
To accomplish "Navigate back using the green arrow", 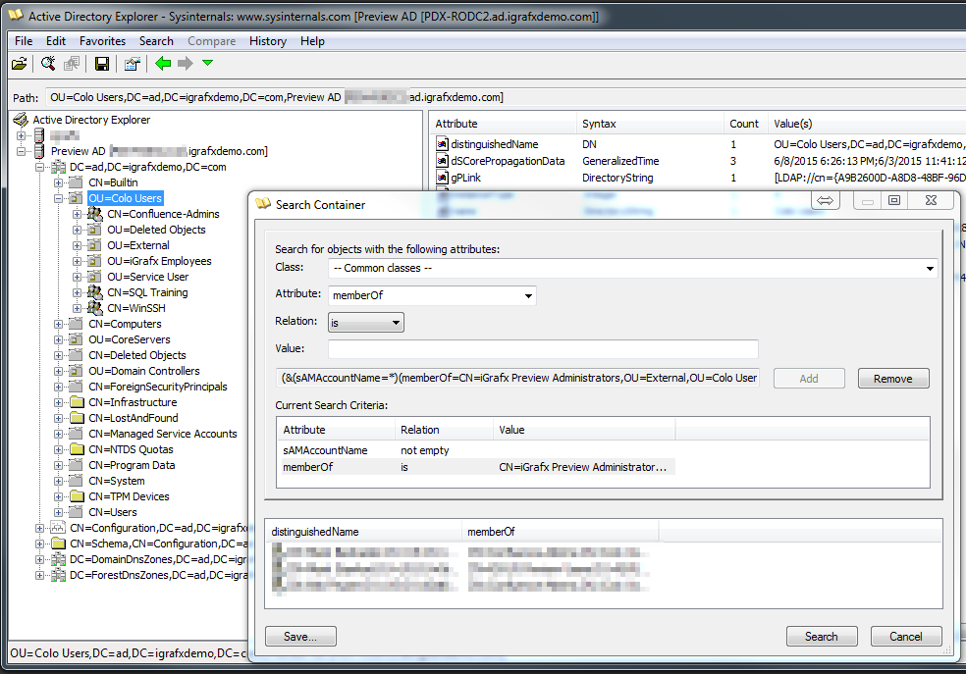I will point(163,63).
